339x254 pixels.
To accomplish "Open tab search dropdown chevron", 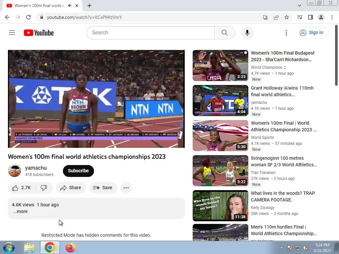I will coord(299,6).
